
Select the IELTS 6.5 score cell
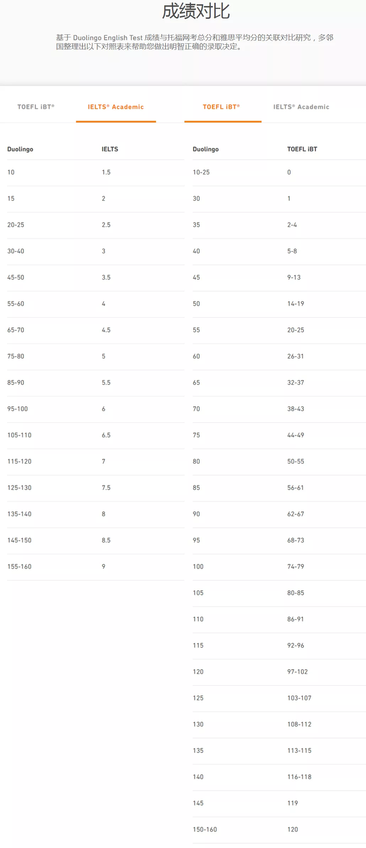(x=106, y=435)
